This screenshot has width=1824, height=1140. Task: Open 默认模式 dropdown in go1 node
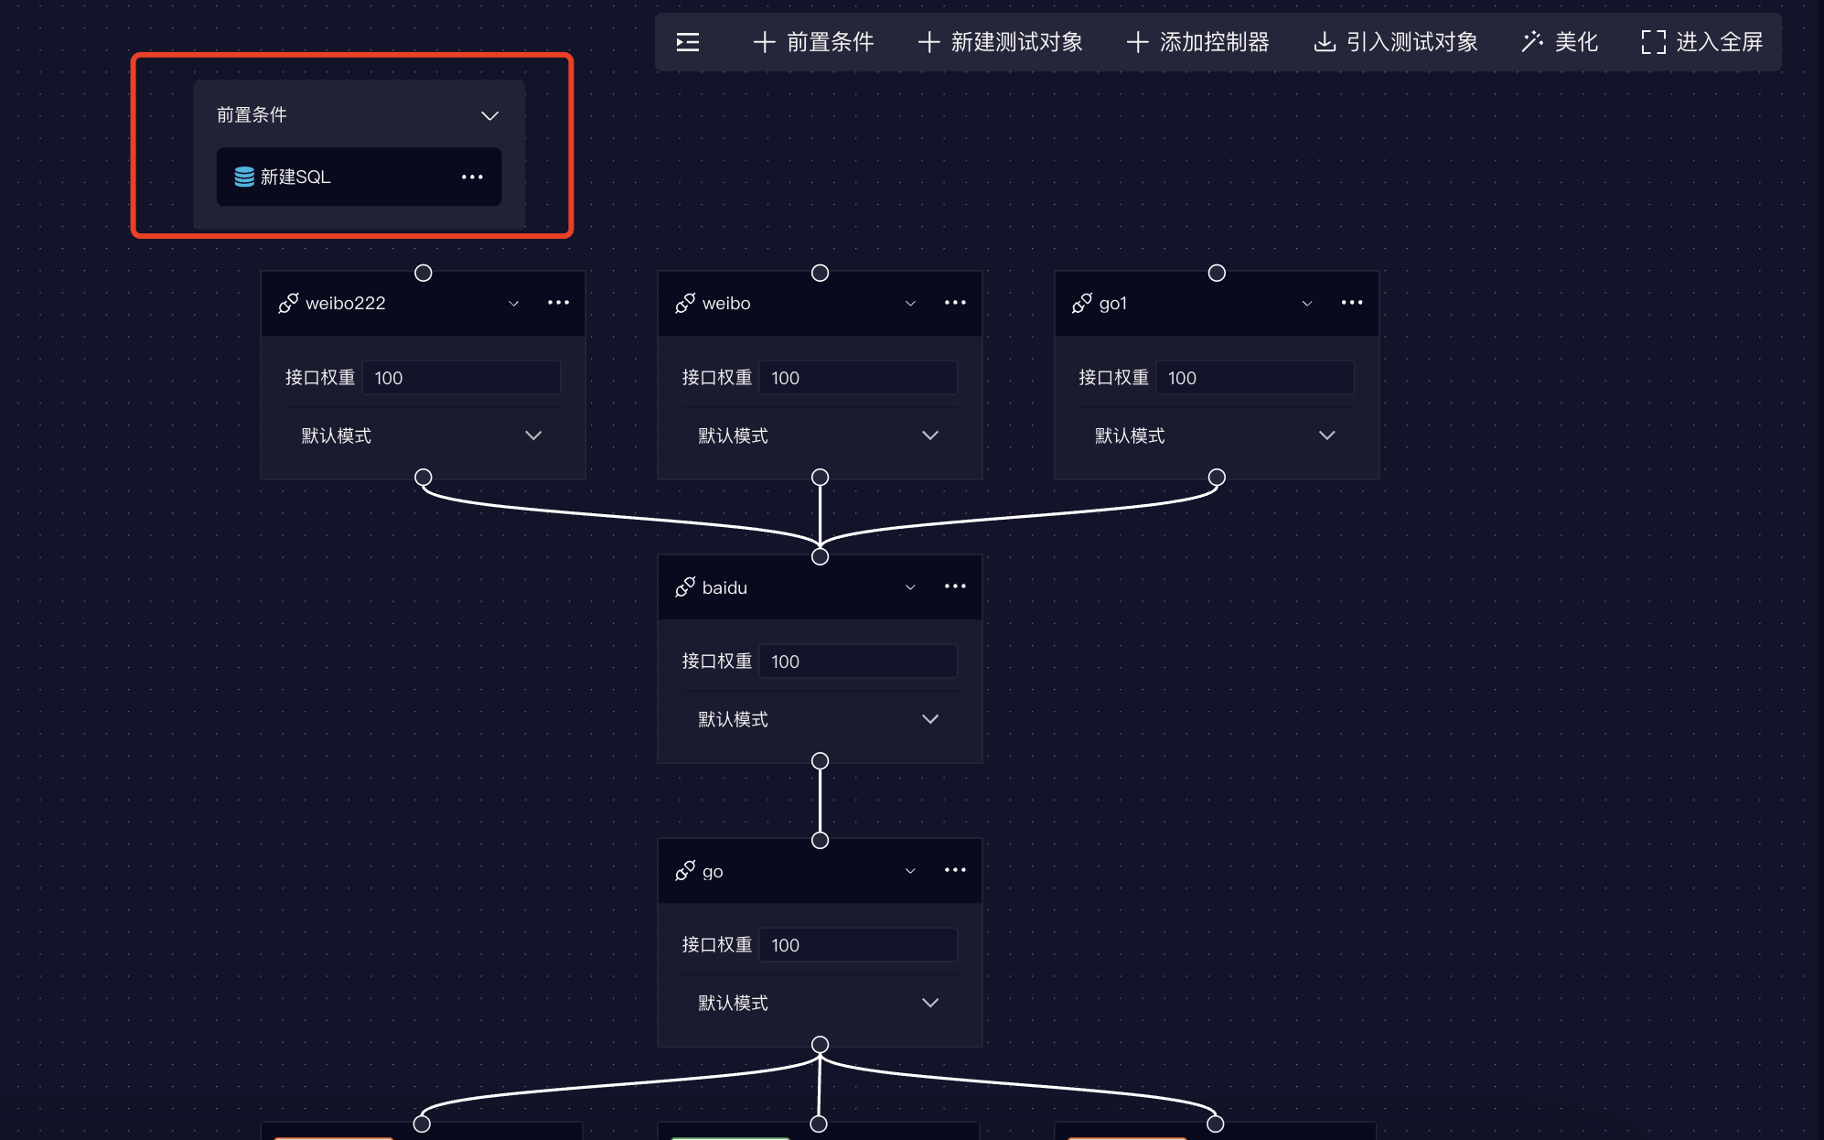tap(1217, 436)
